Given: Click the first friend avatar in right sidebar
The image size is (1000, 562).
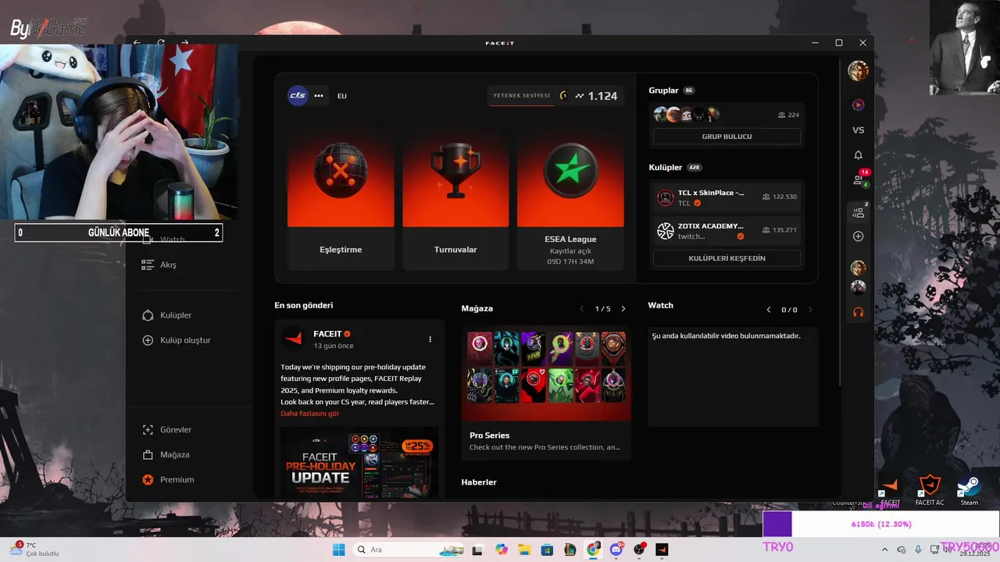Looking at the screenshot, I should 858,268.
